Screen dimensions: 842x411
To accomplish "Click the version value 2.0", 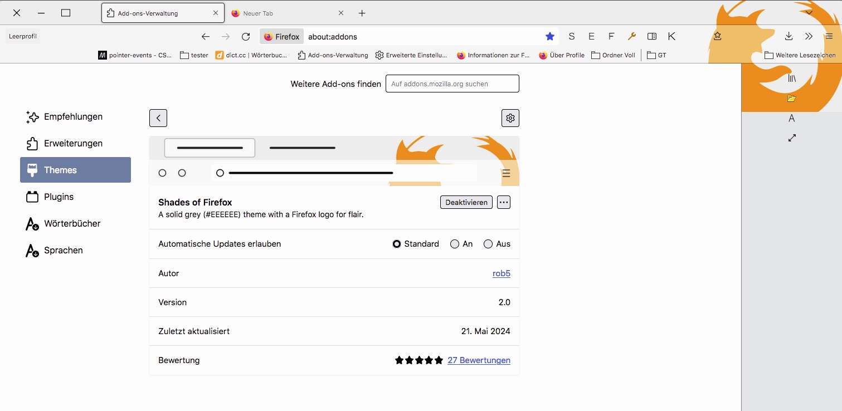I will 504,302.
